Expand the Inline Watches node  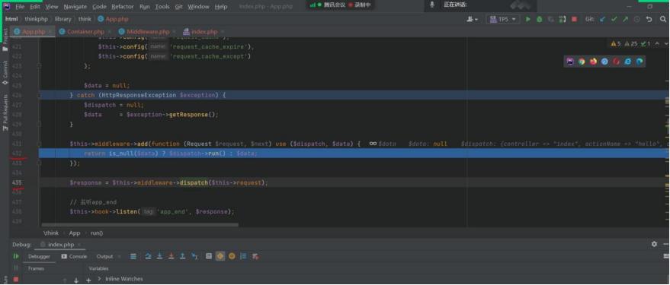pos(100,279)
